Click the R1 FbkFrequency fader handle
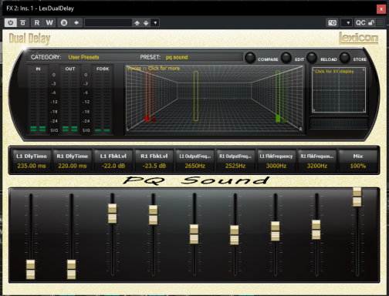Screen dimensions: 389x296 [316, 230]
